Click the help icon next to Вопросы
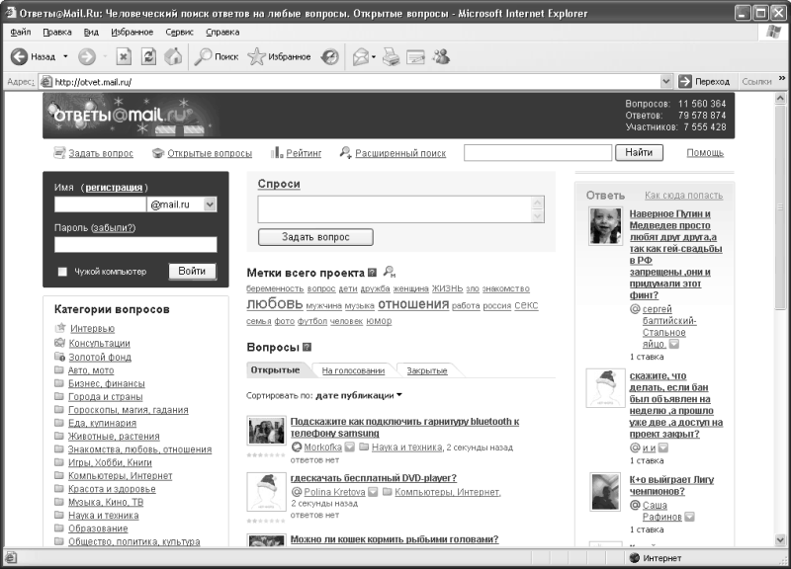Image resolution: width=791 pixels, height=569 pixels. point(307,348)
